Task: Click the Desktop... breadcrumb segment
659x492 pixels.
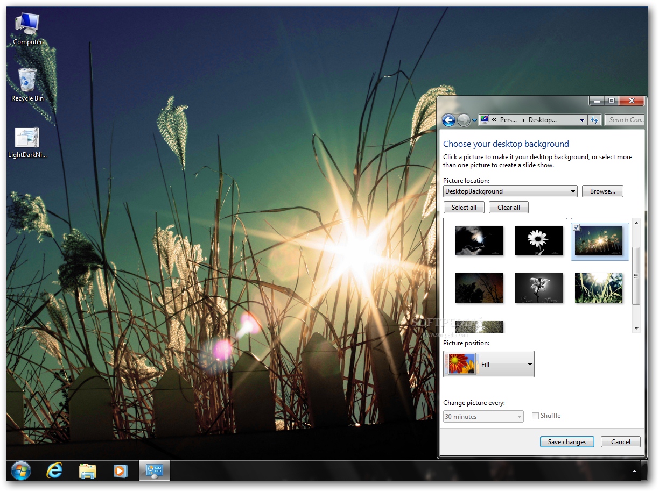Action: pos(543,120)
